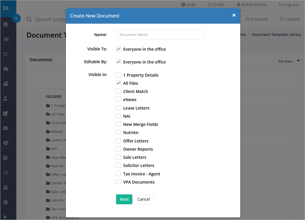Open the settings gear icon in sidebar
Image resolution: width=305 pixels, height=220 pixels.
[x=6, y=202]
